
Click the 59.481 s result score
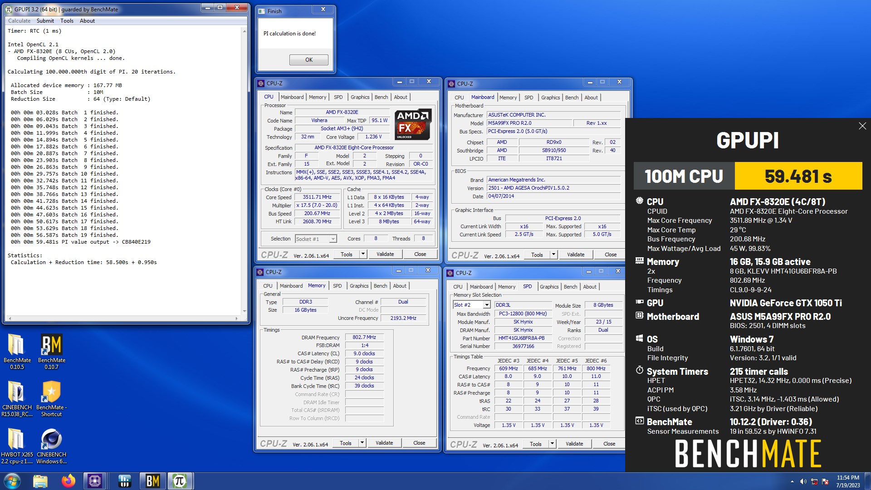[x=798, y=176]
